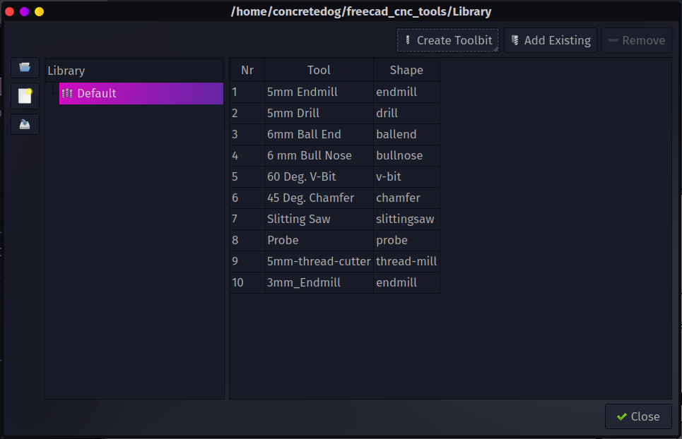This screenshot has width=682, height=439.
Task: Select the Slitting Saw tool
Action: [x=318, y=219]
